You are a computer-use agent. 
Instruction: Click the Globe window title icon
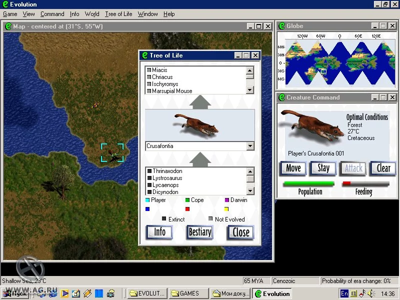[281, 26]
